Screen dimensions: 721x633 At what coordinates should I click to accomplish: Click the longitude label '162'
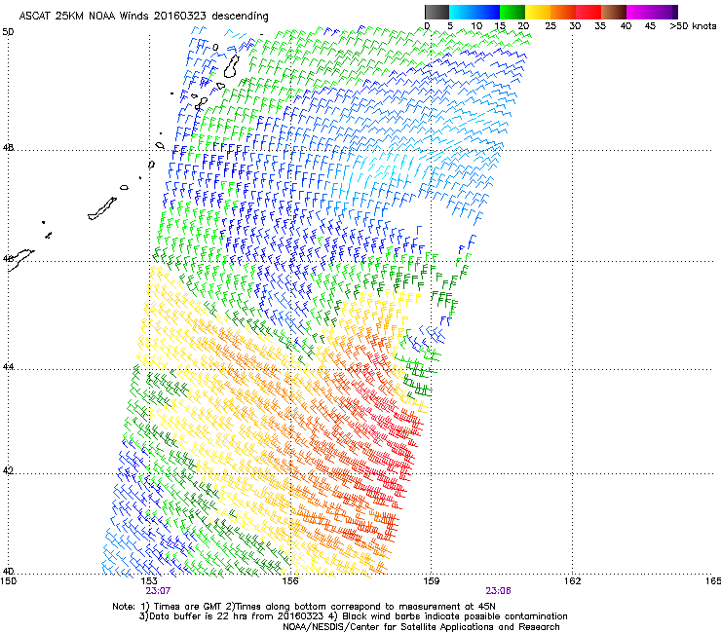572,581
